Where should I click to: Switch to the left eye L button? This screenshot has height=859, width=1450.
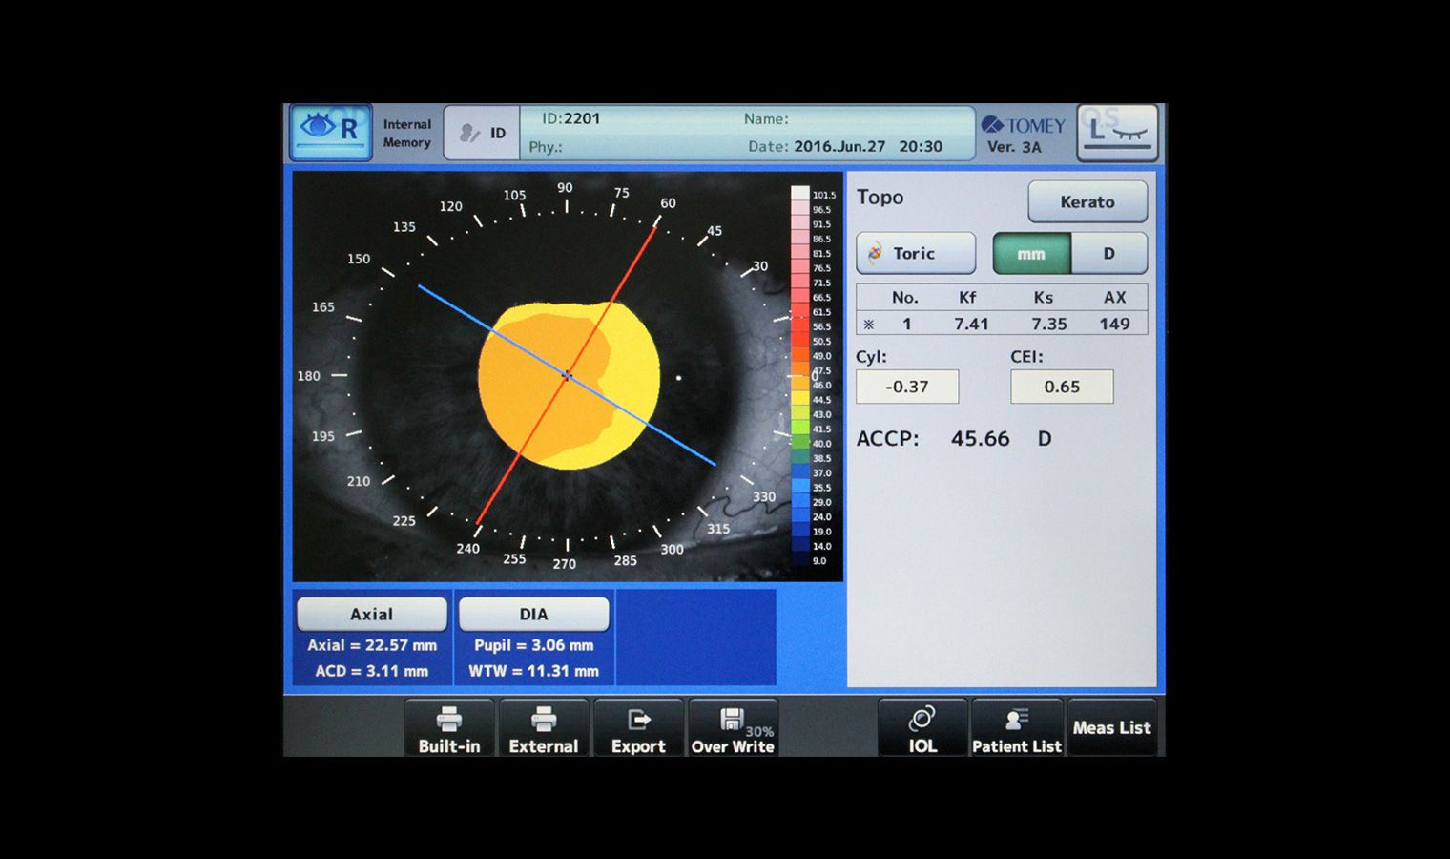click(1118, 132)
